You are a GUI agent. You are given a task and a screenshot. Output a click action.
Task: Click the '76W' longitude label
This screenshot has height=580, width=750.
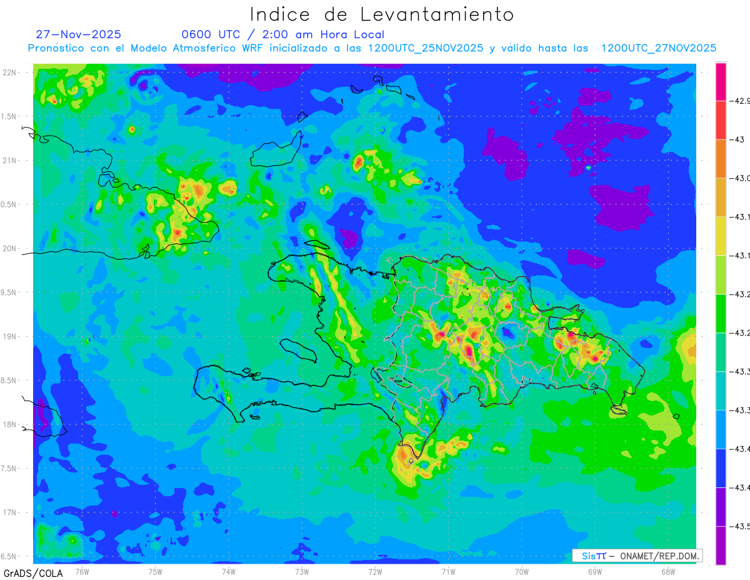coord(82,571)
